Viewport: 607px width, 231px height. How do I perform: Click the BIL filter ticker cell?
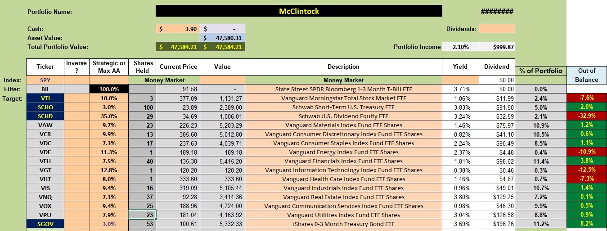pyautogui.click(x=45, y=89)
